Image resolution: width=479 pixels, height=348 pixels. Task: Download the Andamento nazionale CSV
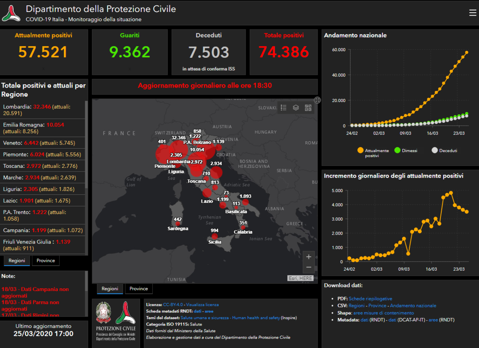pos(413,306)
